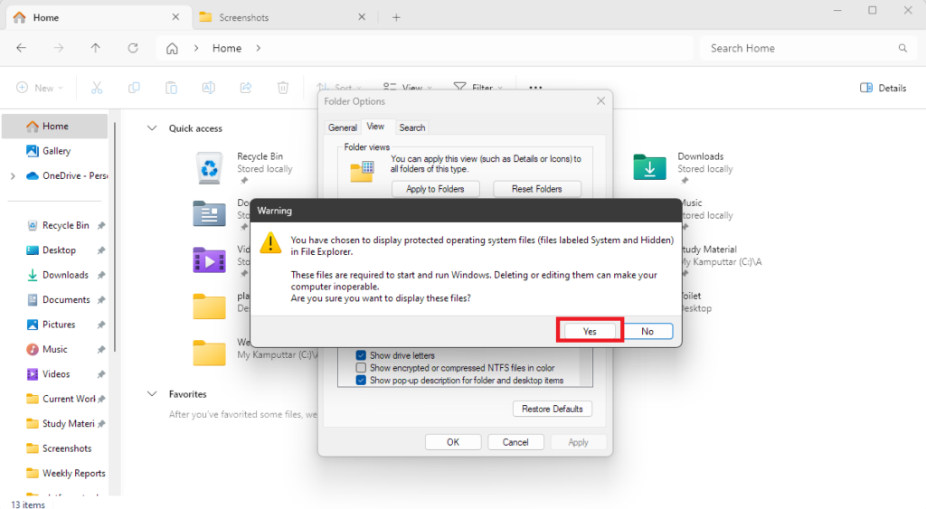Collapse the Quick access section
The image size is (926, 509).
click(x=152, y=128)
